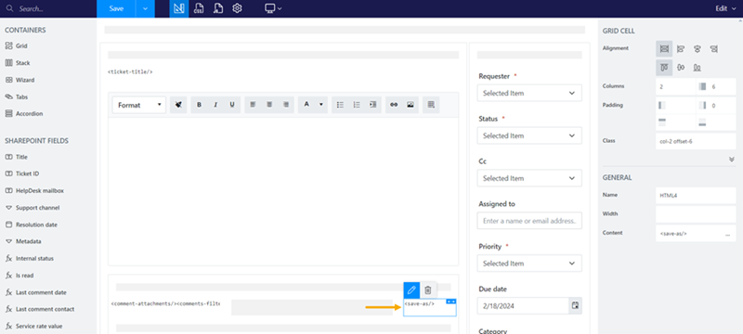Viewport: 743px width, 334px height.
Task: Click the Class input field
Action: point(696,141)
